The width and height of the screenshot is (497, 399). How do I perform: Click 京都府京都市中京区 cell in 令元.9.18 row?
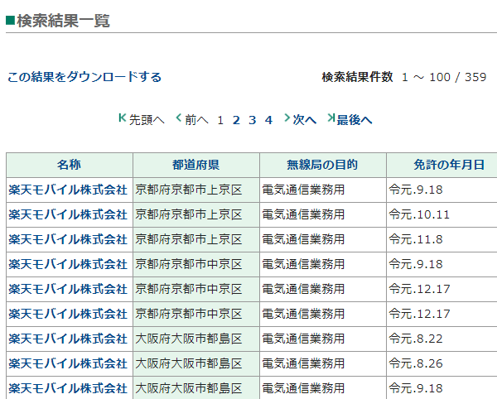click(x=195, y=264)
